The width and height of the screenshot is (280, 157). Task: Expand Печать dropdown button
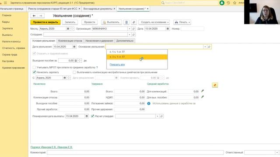coord(182,22)
